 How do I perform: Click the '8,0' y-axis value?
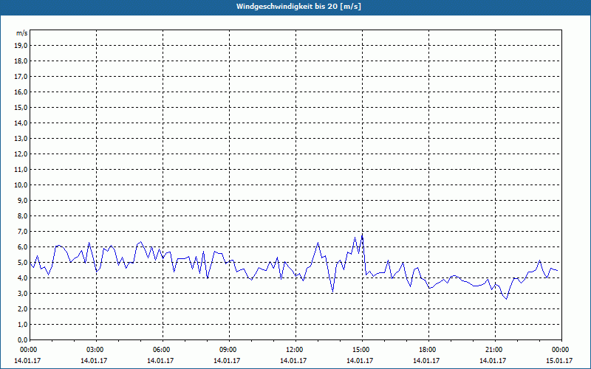pyautogui.click(x=22, y=215)
